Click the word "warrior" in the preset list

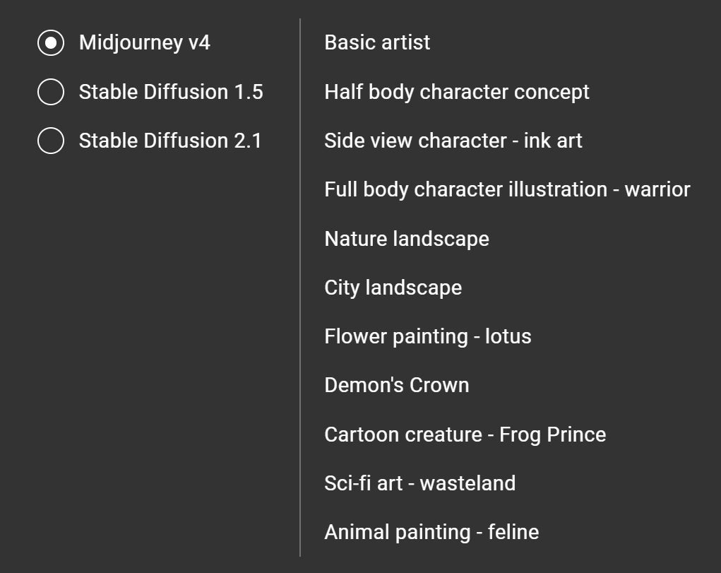657,189
